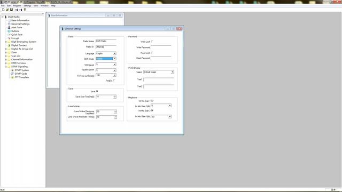The height and width of the screenshot is (192, 342).
Task: Select DTMF Code tree item
Action: coord(21,74)
